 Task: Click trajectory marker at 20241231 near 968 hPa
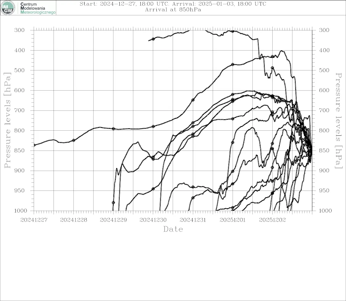click(193, 198)
